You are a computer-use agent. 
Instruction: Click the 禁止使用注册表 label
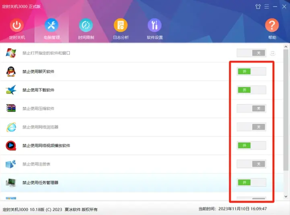[x=36, y=164]
